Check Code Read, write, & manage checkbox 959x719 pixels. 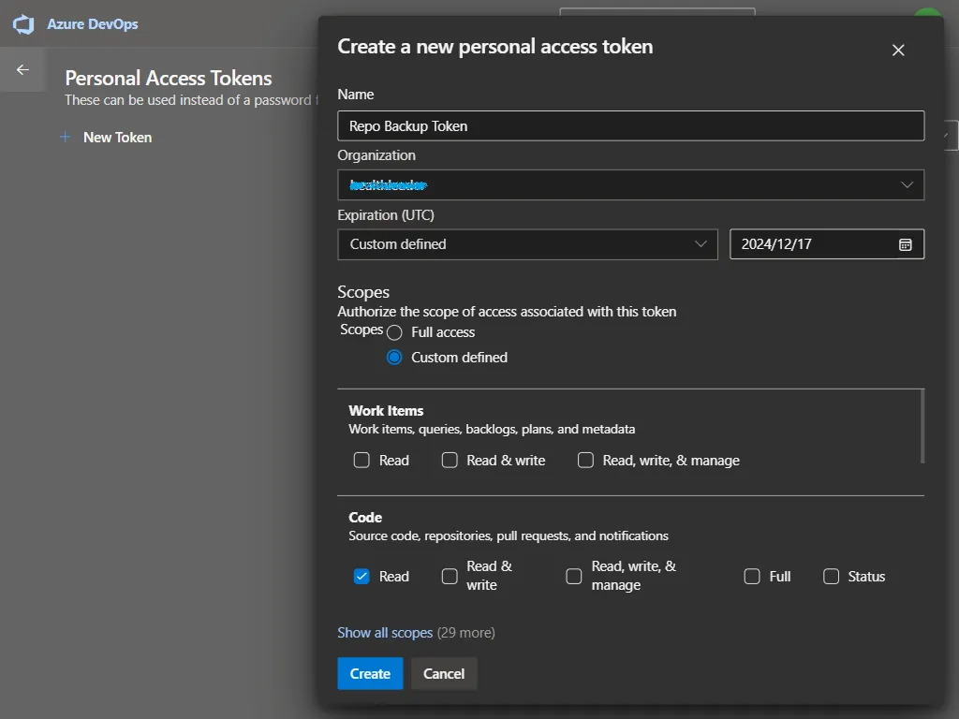tap(574, 576)
